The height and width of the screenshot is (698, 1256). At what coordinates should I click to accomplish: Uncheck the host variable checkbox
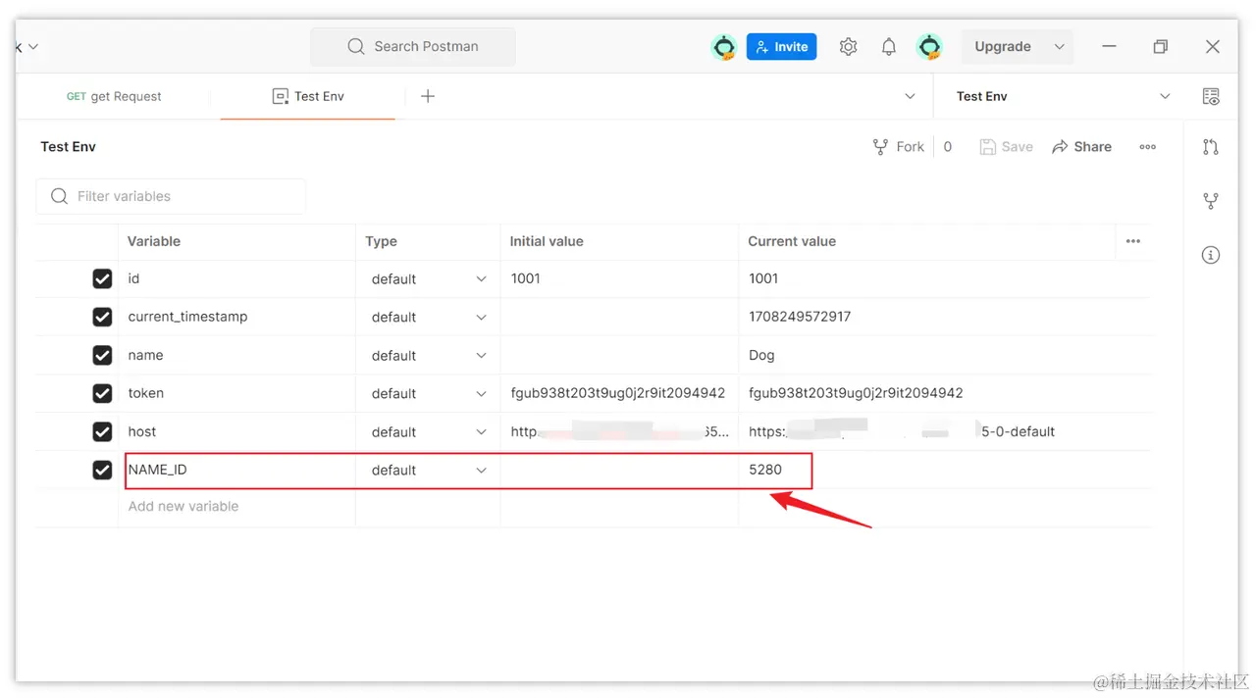tap(102, 432)
